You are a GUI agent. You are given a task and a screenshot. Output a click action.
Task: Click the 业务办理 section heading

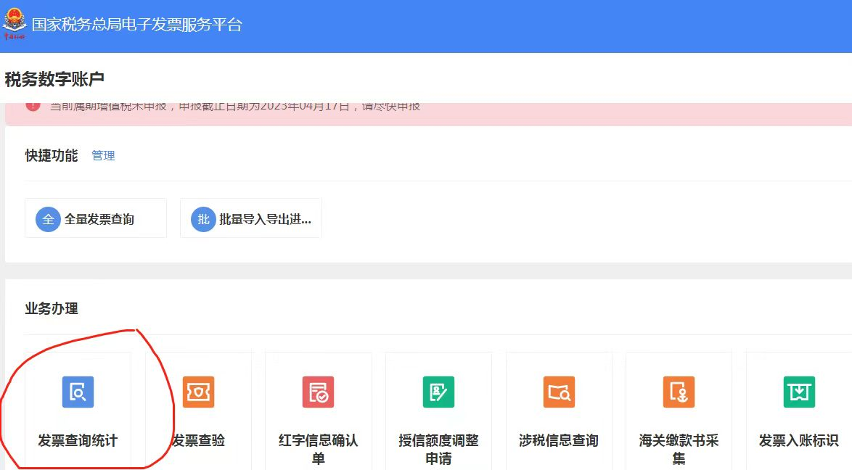[x=52, y=309]
